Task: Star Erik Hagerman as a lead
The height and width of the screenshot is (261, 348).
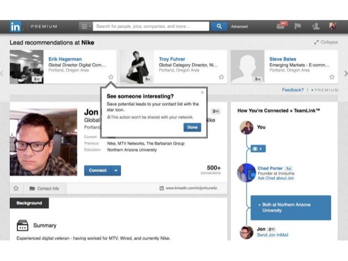Action: click(111, 77)
